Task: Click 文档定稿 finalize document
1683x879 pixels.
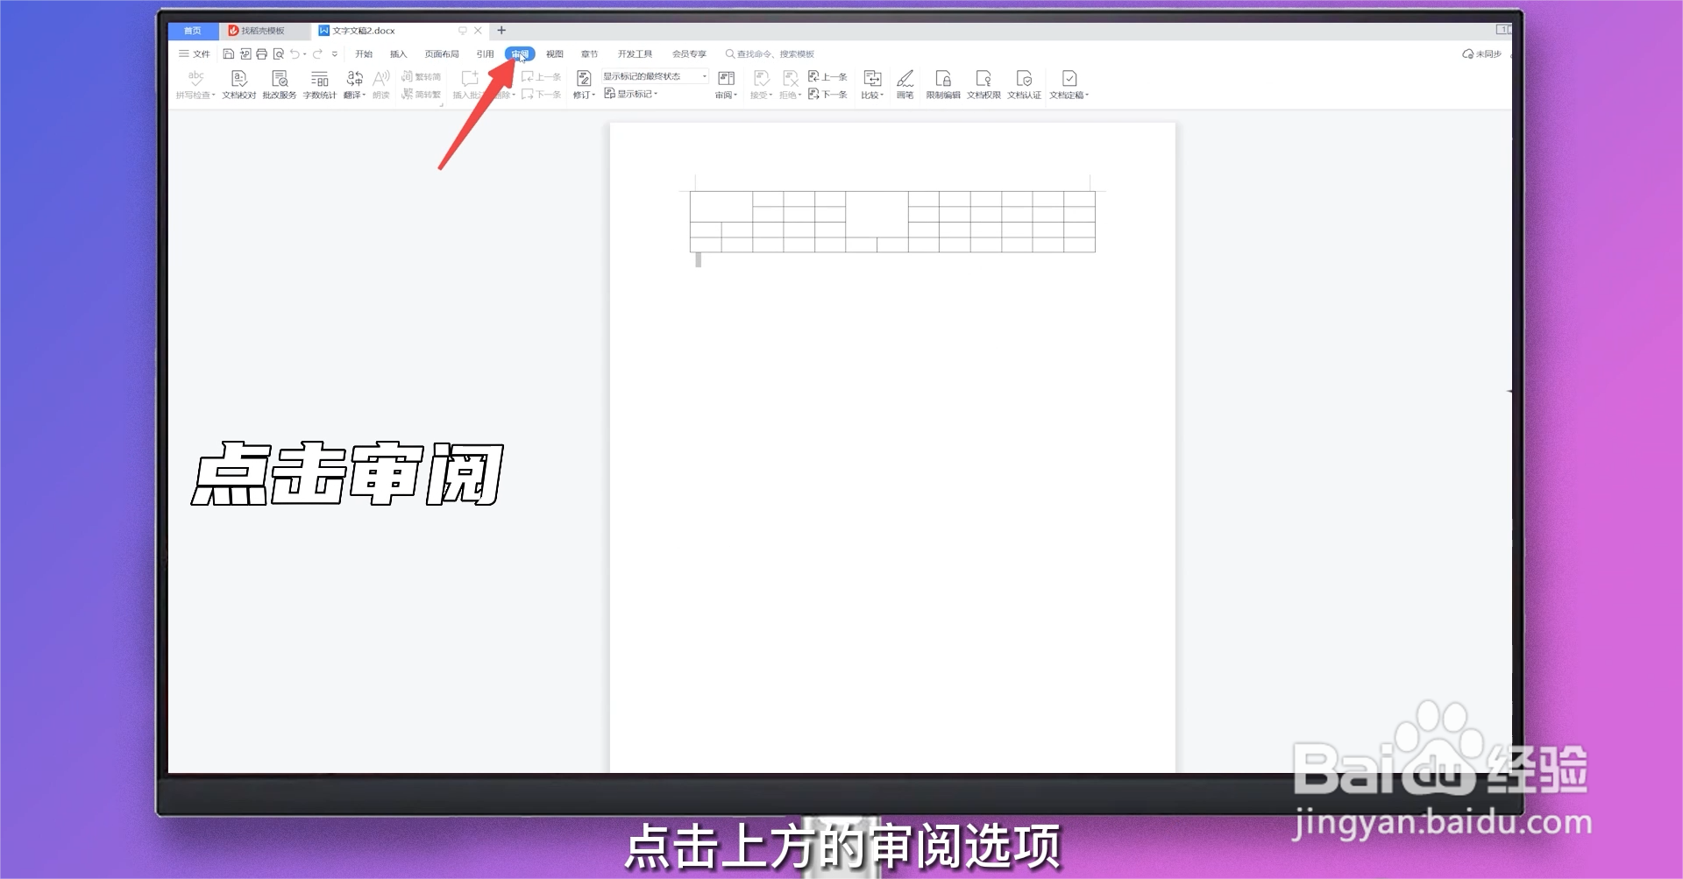Action: click(1069, 84)
